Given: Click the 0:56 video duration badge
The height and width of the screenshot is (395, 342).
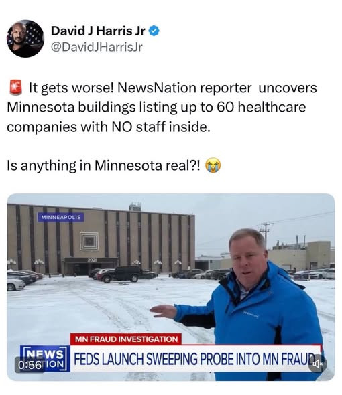Looking at the screenshot, I should [30, 365].
